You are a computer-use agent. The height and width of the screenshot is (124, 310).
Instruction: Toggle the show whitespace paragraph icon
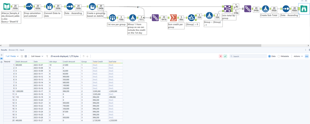[47, 56]
